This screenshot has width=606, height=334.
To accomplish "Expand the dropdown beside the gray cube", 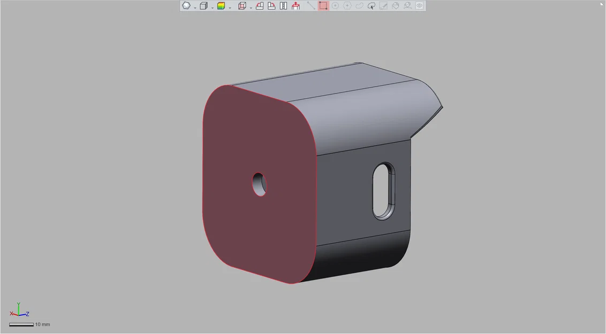I will (213, 7).
